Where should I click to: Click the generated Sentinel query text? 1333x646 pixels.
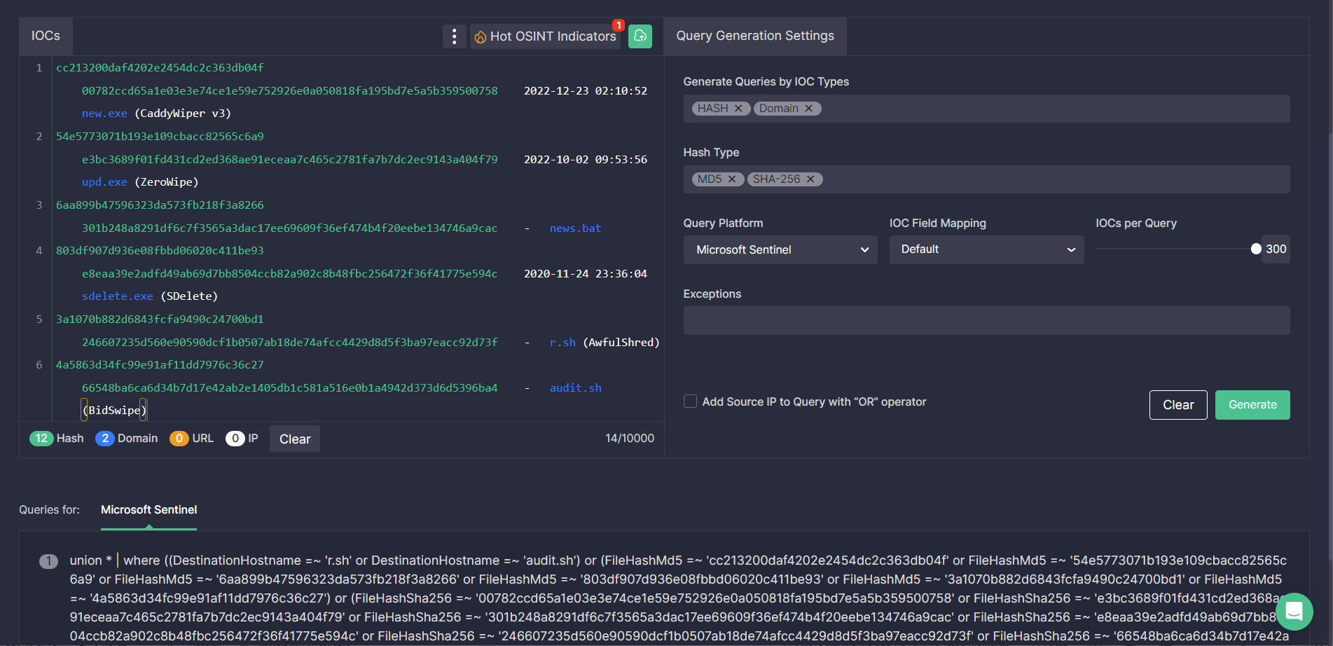[678, 598]
